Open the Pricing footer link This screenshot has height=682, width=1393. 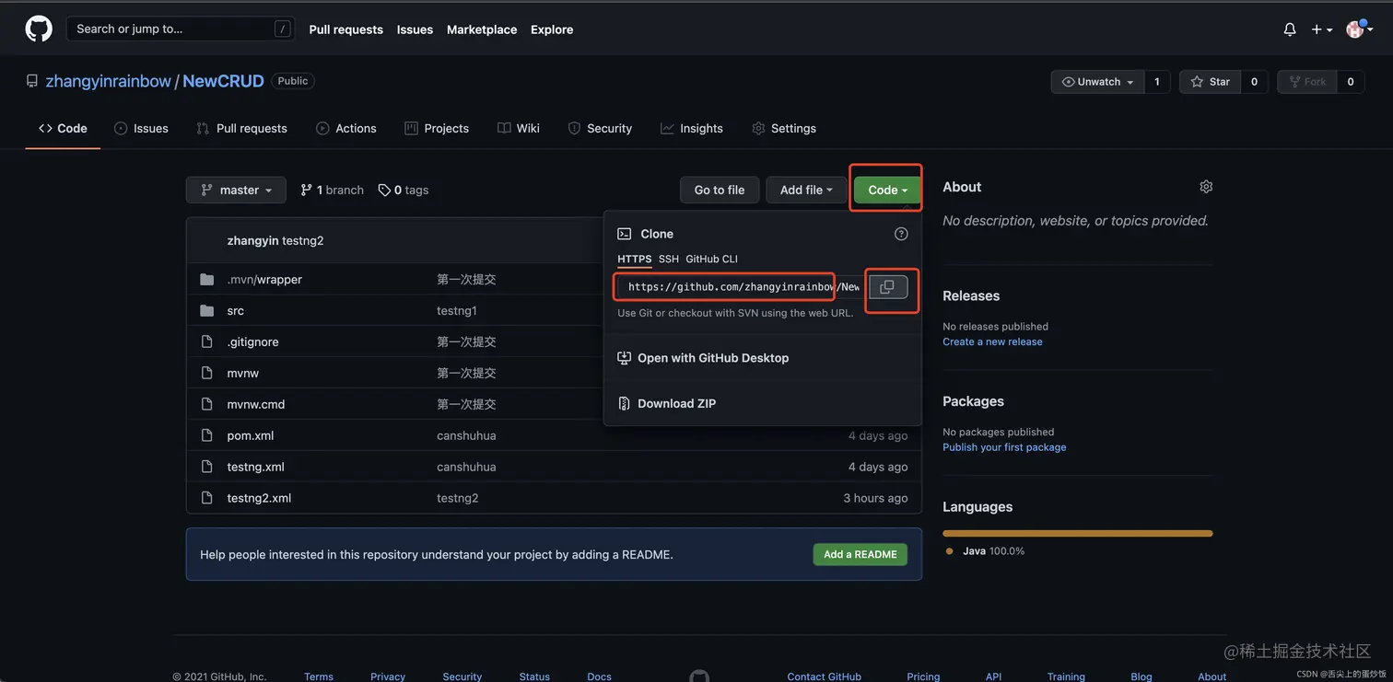point(923,676)
